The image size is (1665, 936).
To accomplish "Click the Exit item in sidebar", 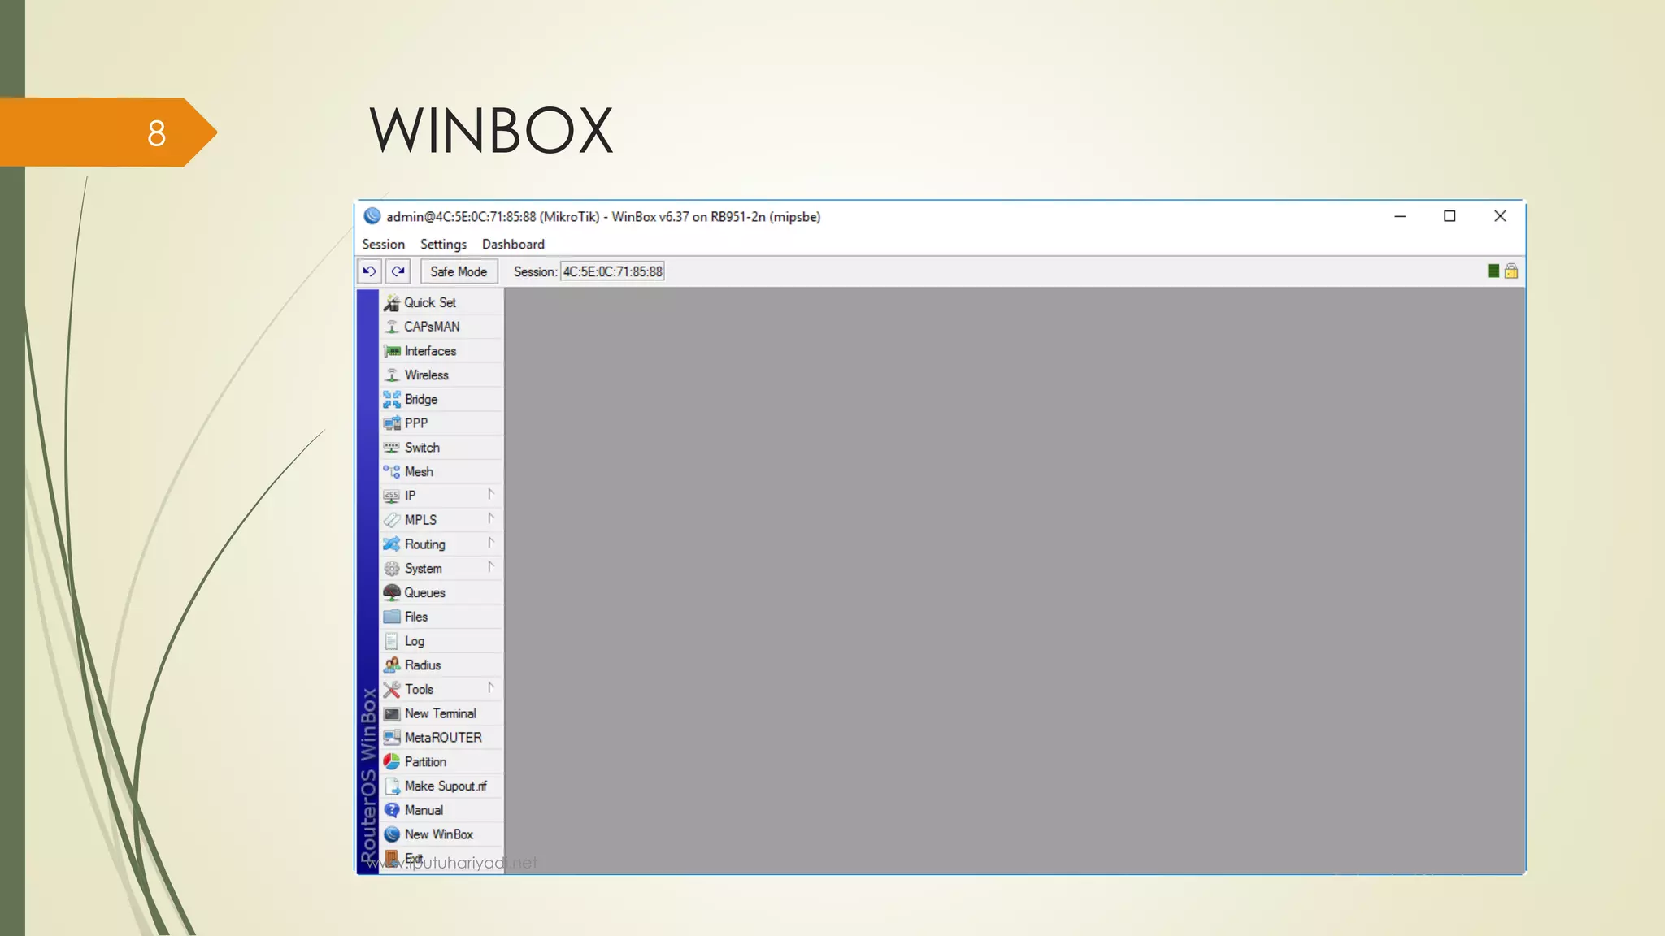I will tap(441, 859).
